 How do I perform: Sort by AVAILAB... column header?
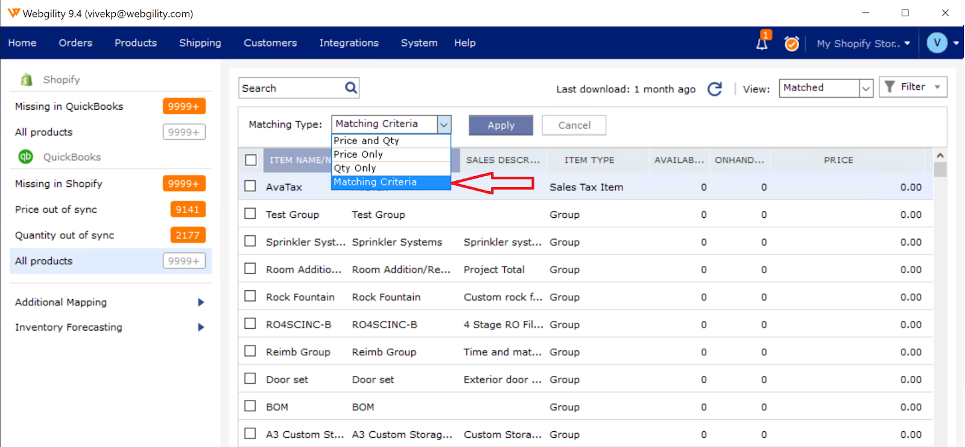(x=679, y=160)
